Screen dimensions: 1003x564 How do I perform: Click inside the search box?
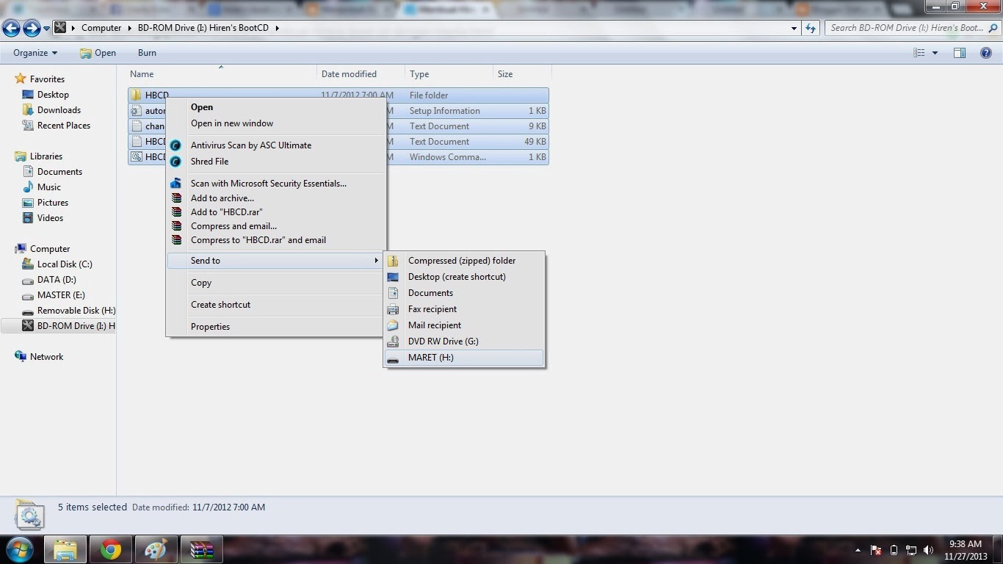(903, 27)
